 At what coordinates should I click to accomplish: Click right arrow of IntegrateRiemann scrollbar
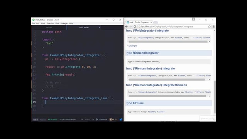[x=209, y=96]
